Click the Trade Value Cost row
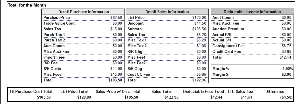Image resolution: width=299 pixels, height=104 pixels. coord(83,23)
